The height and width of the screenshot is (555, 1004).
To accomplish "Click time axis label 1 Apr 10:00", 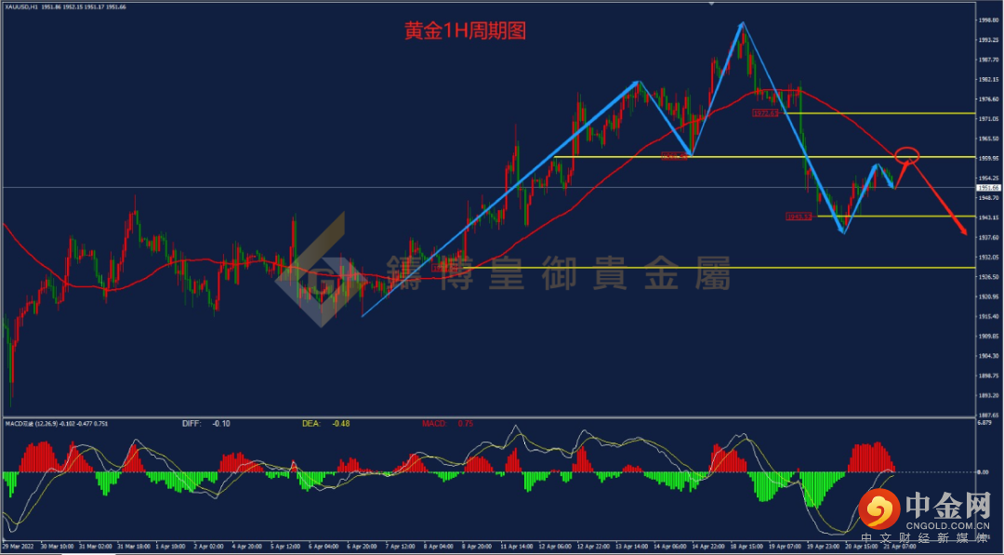I will (x=170, y=548).
